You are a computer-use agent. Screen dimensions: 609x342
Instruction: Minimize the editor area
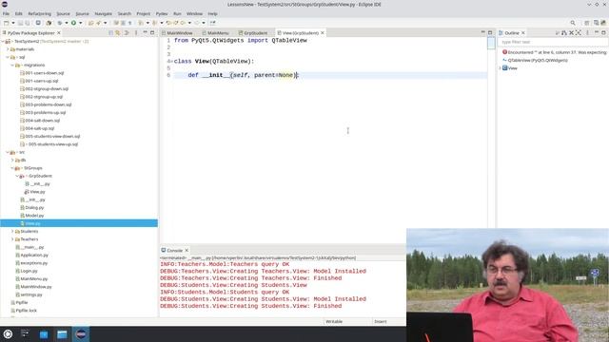(482, 32)
